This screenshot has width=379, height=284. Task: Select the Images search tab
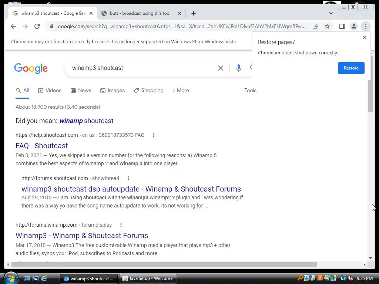click(113, 90)
